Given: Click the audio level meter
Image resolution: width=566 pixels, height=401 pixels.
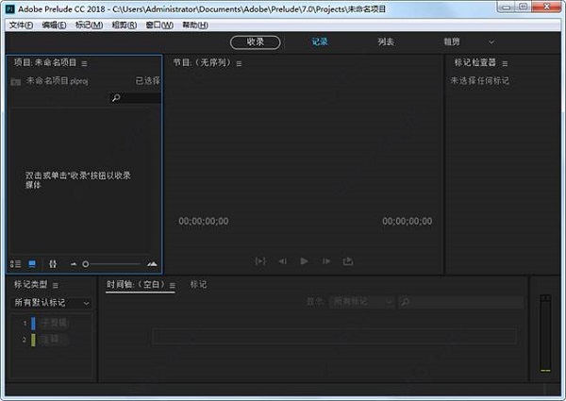Looking at the screenshot, I should (545, 333).
